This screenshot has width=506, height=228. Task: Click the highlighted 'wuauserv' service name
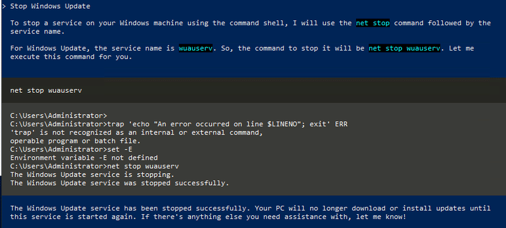pyautogui.click(x=195, y=49)
